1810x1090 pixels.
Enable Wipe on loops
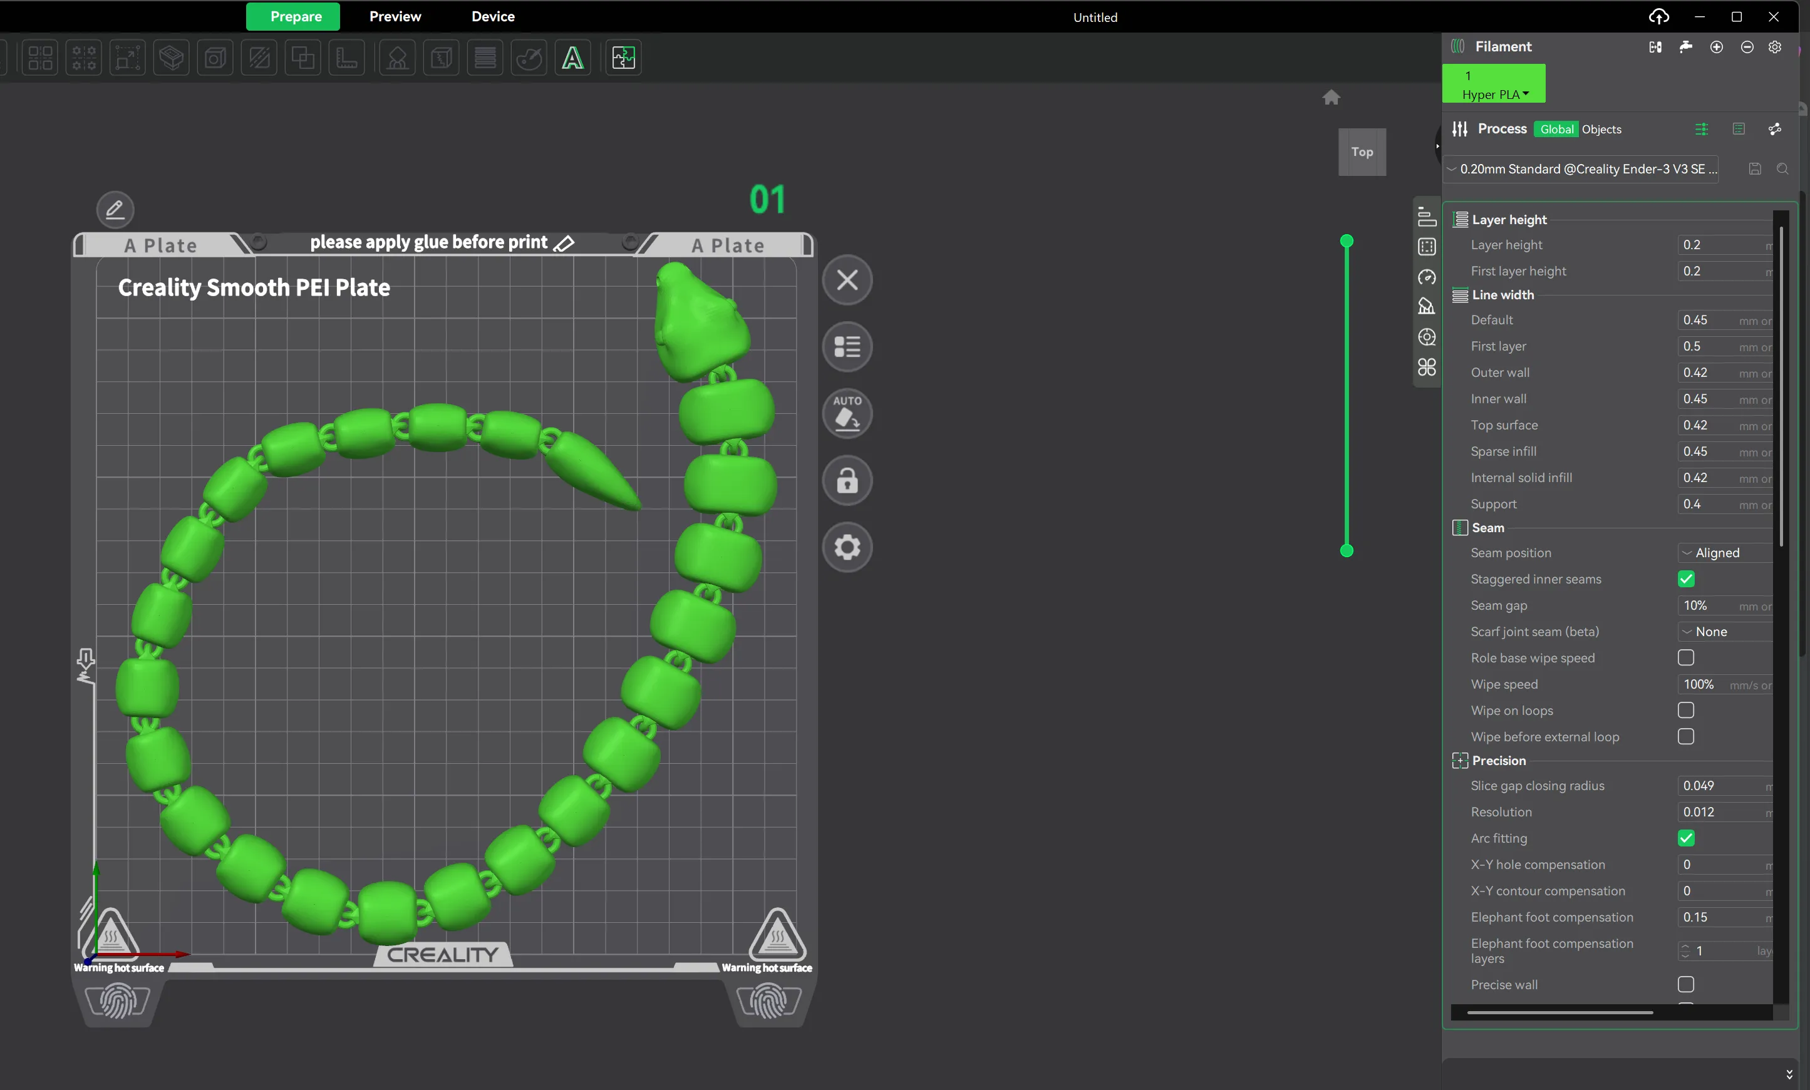(x=1686, y=710)
